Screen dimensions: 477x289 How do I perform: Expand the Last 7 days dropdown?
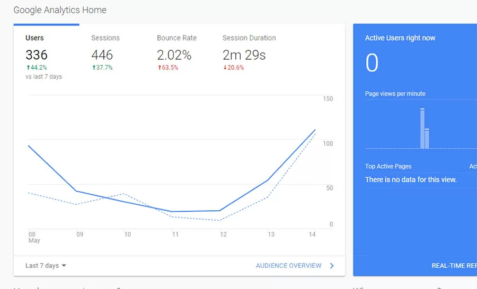click(46, 266)
